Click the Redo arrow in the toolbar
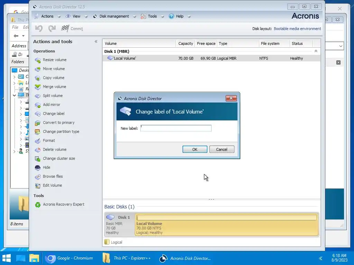Screen dimensions: 354x265 click(52, 28)
